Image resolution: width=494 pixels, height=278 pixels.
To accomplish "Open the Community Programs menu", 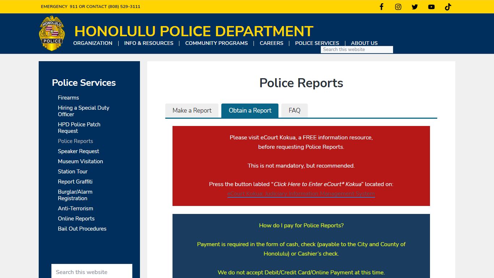I will tap(216, 43).
